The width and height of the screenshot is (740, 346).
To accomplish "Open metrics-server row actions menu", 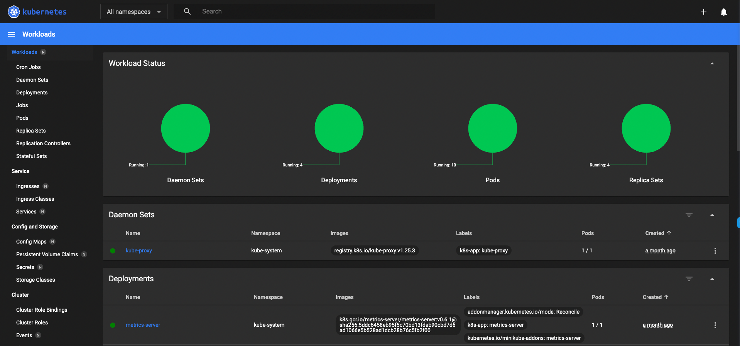I will (715, 325).
